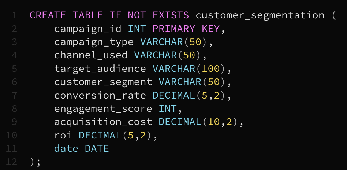Image resolution: width=347 pixels, height=170 pixels.
Task: Click line number 12 in the gutter
Action: (12, 162)
